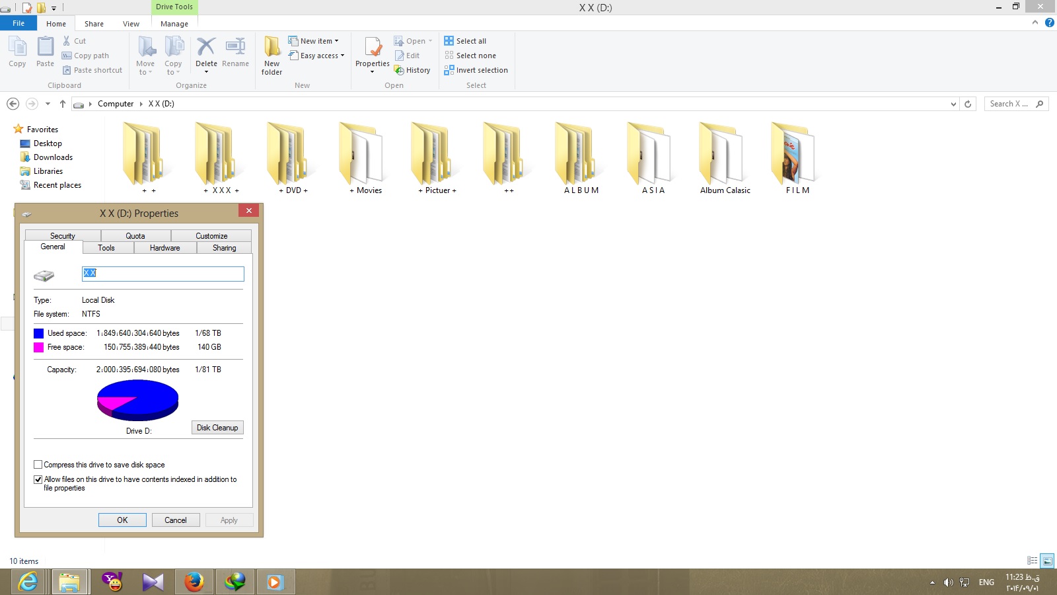Open Yahoo Messenger from taskbar
The height and width of the screenshot is (595, 1057).
[x=113, y=582]
